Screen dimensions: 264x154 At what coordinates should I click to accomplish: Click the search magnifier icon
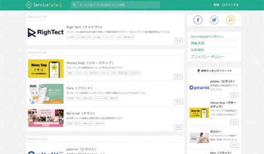(74, 5)
